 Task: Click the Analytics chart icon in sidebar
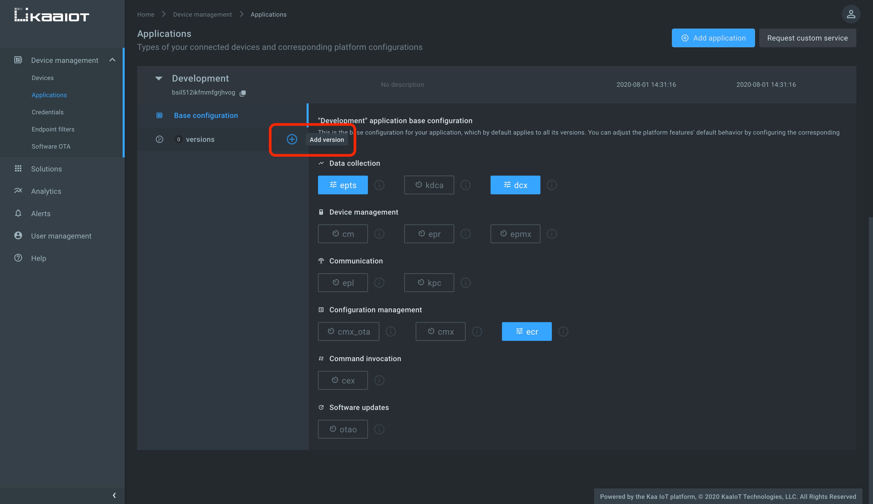[x=18, y=191]
